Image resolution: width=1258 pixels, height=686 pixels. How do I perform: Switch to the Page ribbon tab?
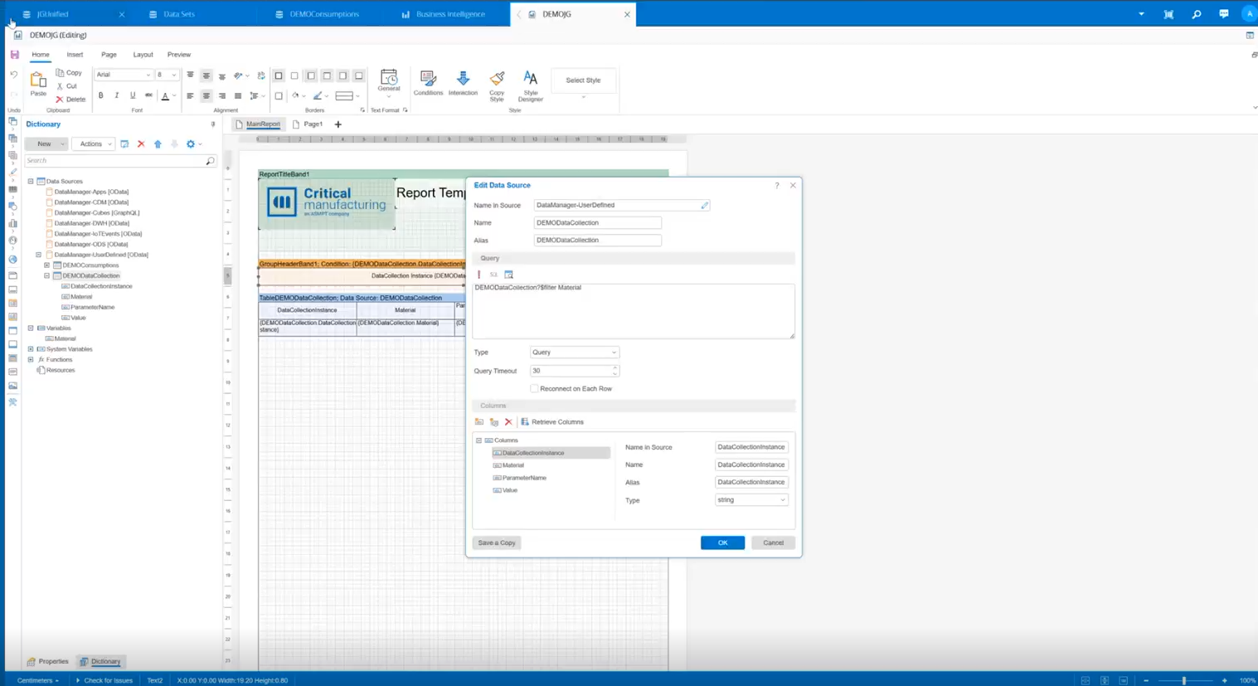(109, 55)
